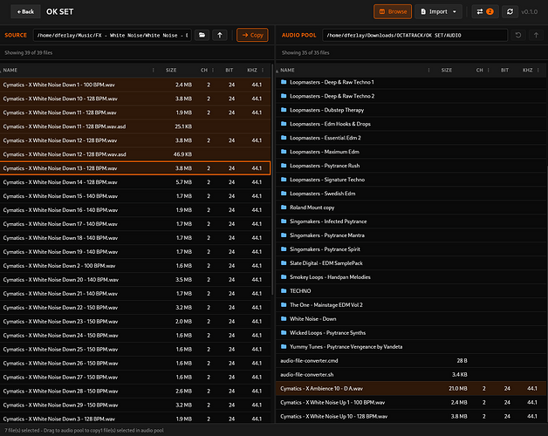
Task: Open the source folder browse icon
Action: click(x=202, y=35)
